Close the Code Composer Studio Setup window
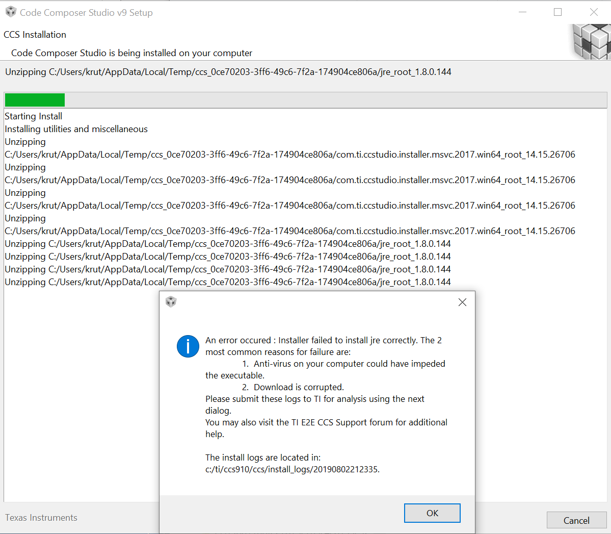 click(594, 12)
